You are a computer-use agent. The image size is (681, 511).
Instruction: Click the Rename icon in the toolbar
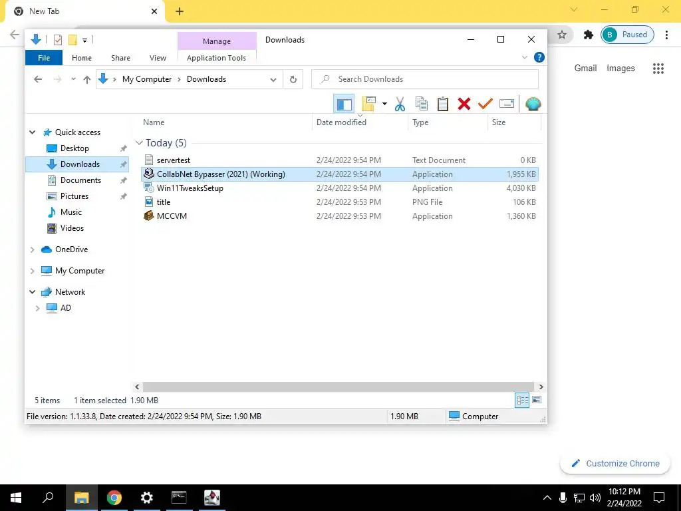[x=507, y=104]
